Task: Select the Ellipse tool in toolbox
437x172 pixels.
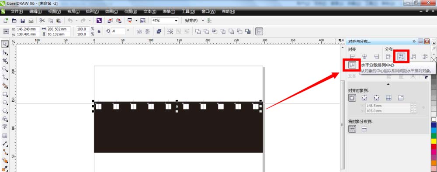Action: pyautogui.click(x=5, y=103)
